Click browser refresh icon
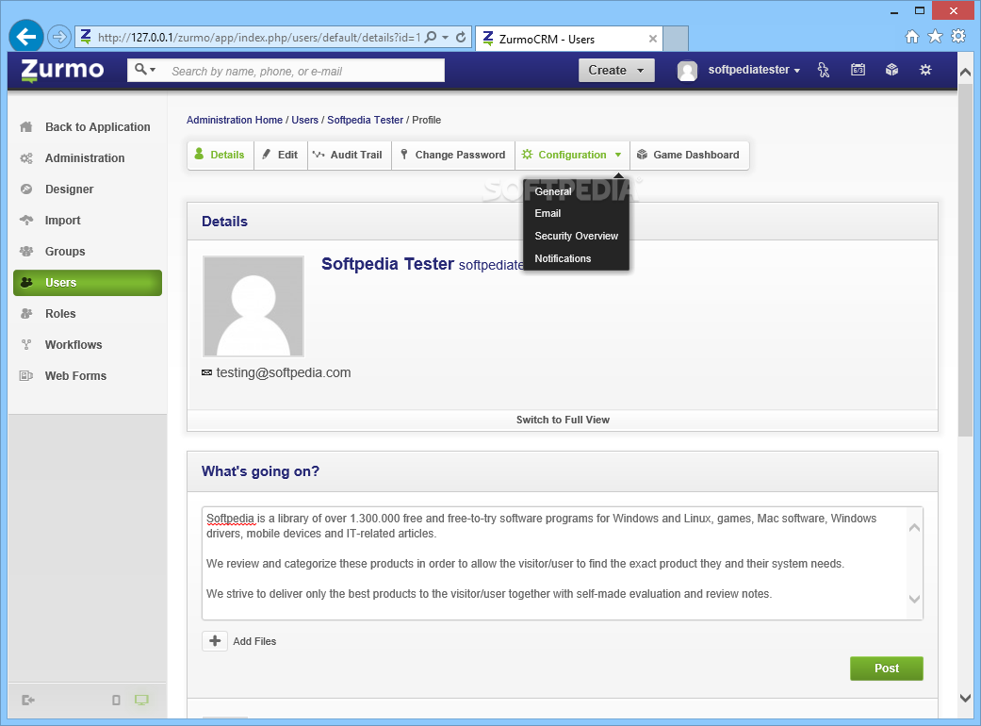The image size is (981, 726). click(x=461, y=37)
